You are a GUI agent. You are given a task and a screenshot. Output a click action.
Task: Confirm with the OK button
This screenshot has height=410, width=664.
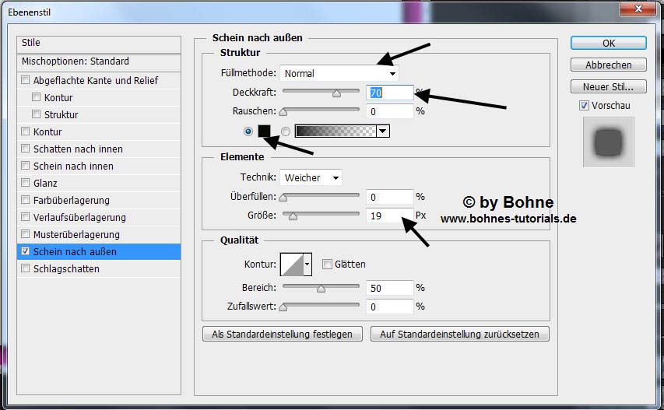[x=608, y=44]
